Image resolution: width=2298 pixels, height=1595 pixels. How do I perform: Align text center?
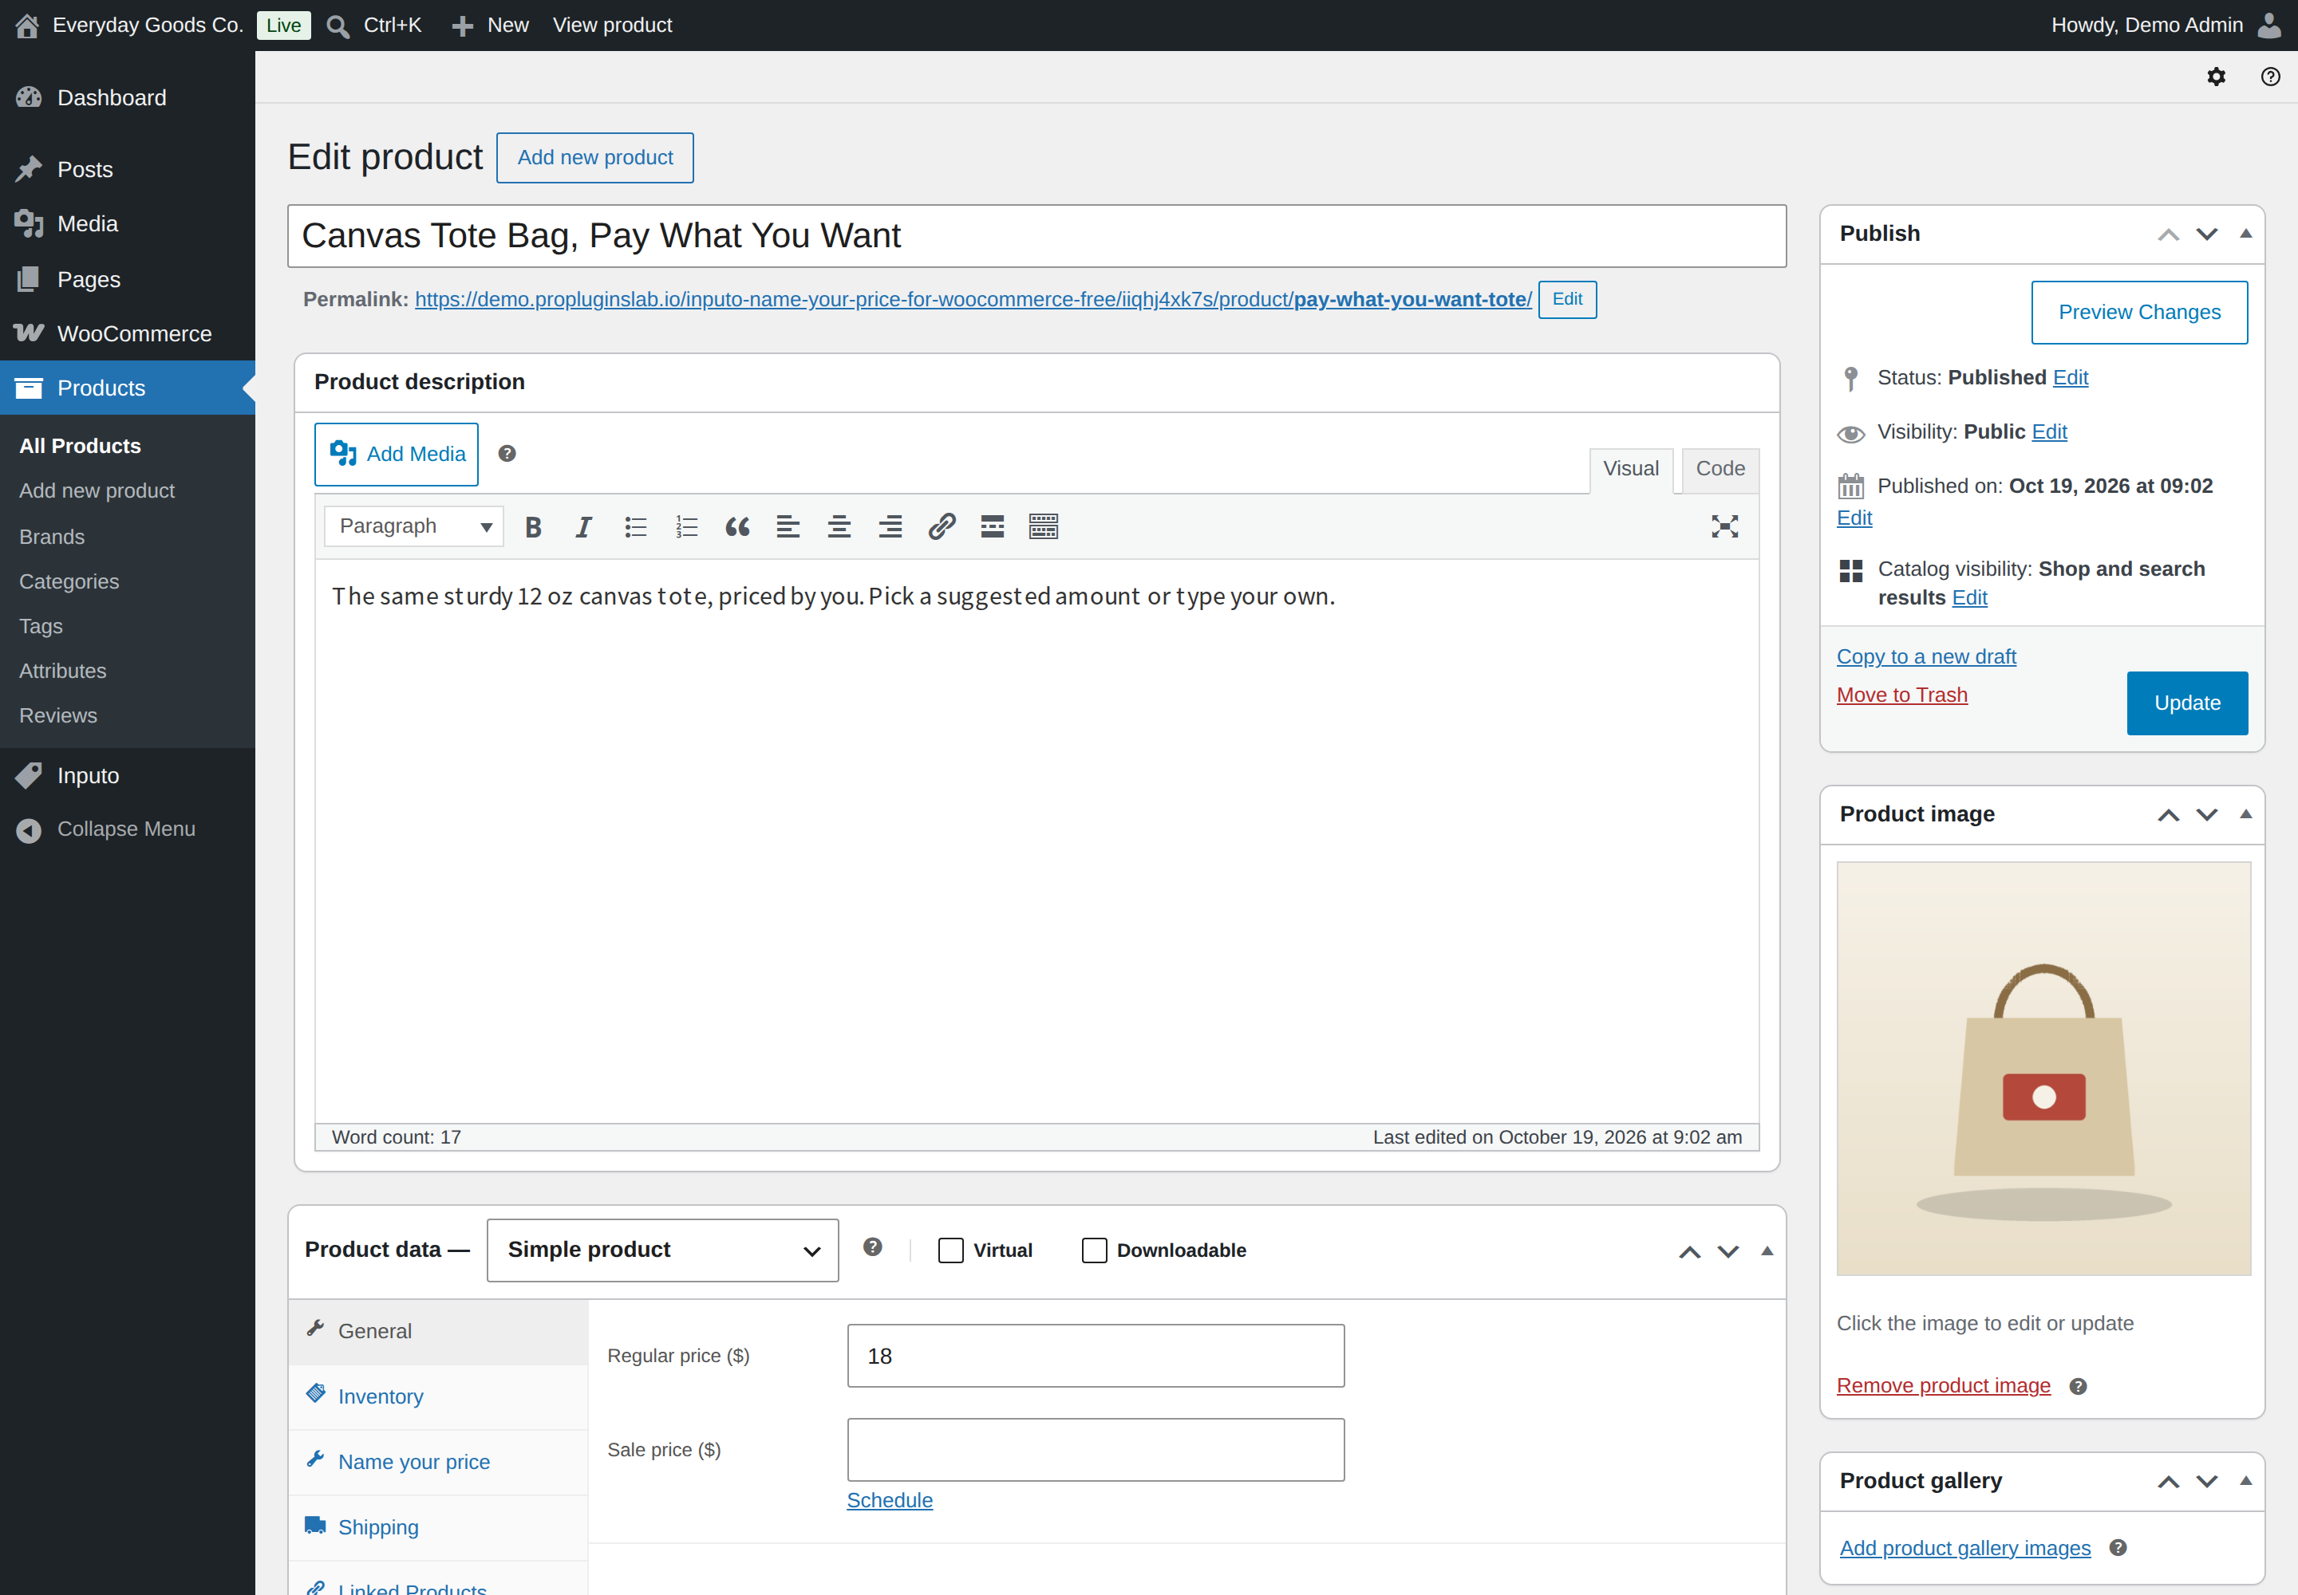pyautogui.click(x=840, y=526)
